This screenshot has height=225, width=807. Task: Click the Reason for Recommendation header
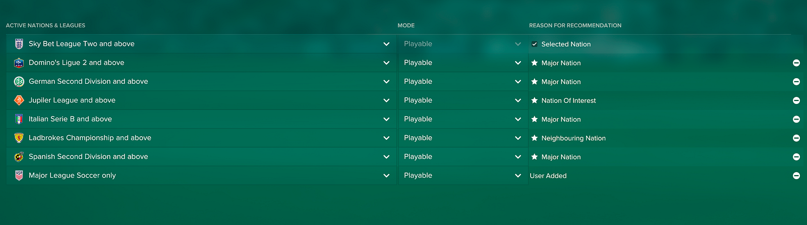click(575, 25)
